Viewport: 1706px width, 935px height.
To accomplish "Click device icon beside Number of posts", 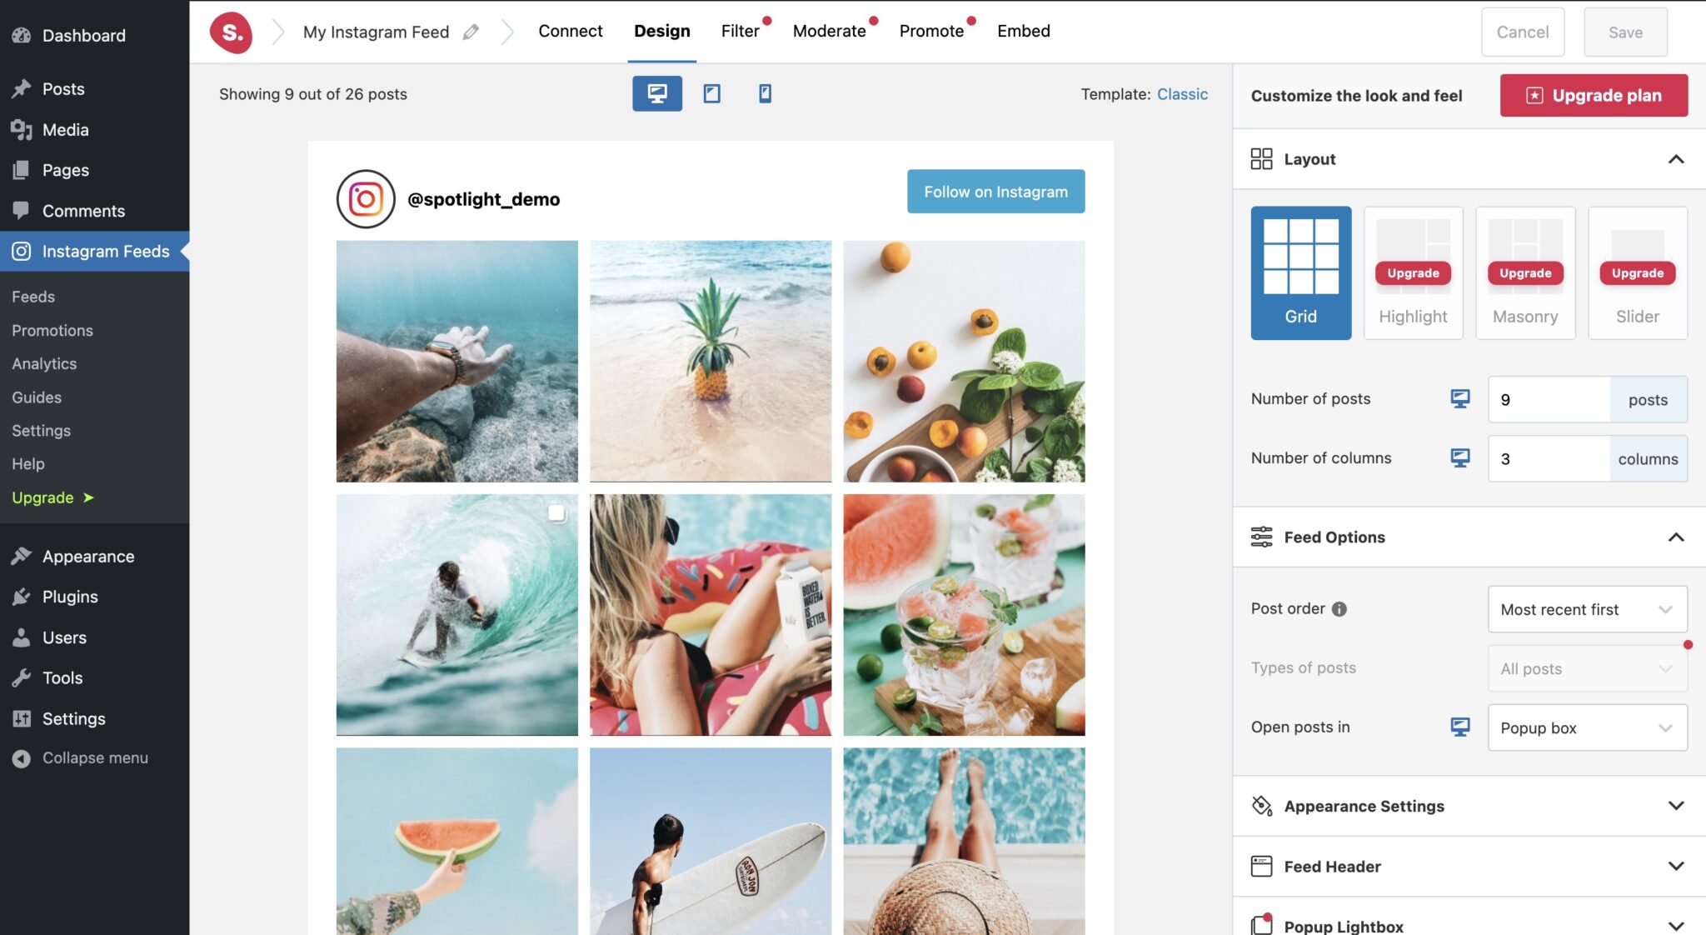I will (x=1460, y=398).
